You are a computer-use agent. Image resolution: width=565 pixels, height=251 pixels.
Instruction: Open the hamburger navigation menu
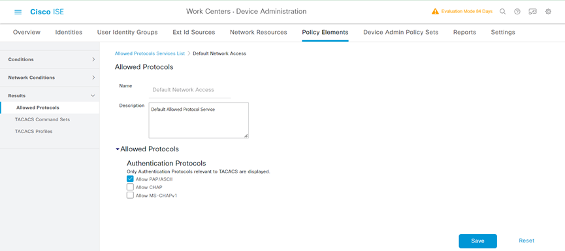tap(18, 12)
